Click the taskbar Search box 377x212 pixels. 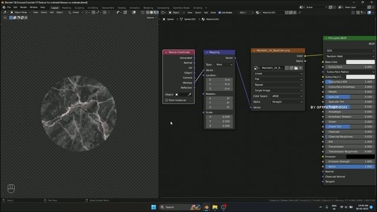click(180, 207)
